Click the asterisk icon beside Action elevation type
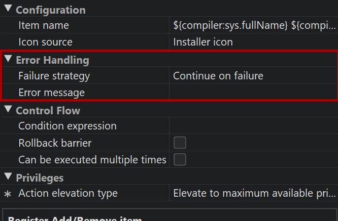This screenshot has height=221, width=338. 7,194
